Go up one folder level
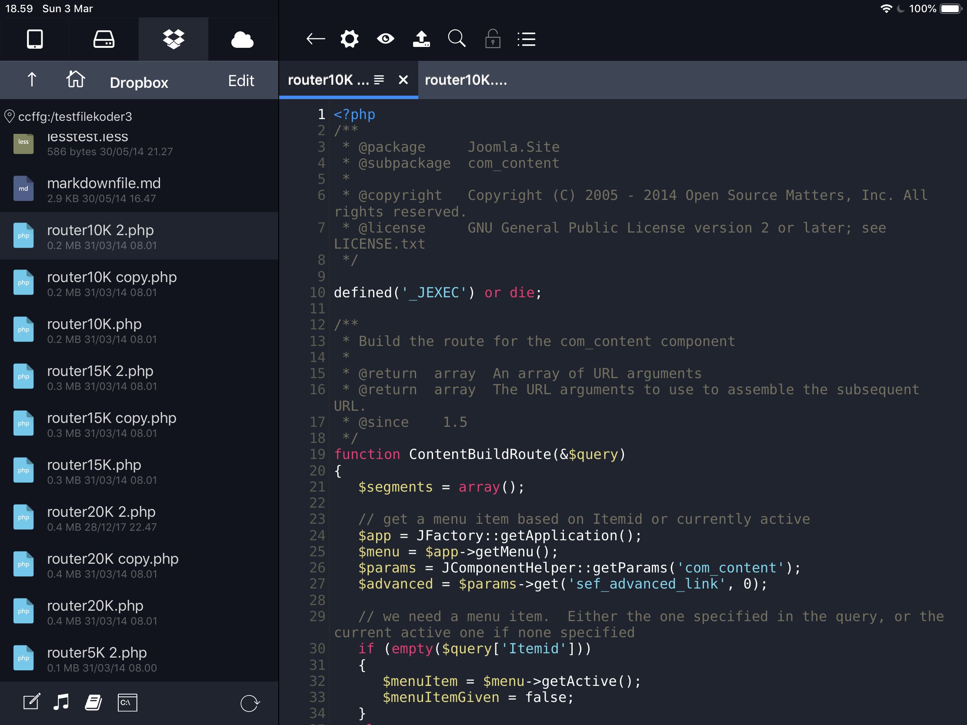This screenshot has width=967, height=725. click(32, 80)
